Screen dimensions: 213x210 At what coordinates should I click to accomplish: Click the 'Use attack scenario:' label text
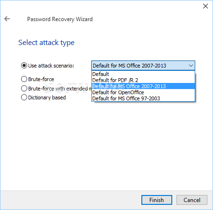pos(51,66)
